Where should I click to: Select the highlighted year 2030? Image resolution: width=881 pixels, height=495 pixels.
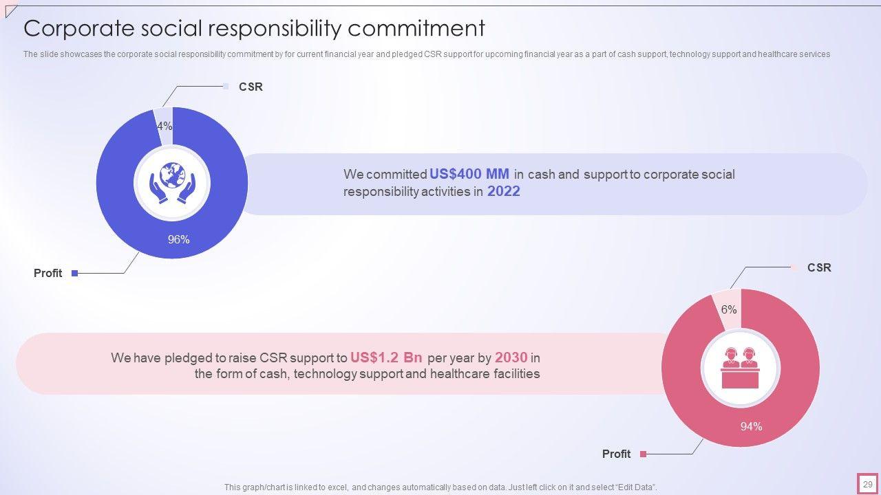tap(511, 357)
